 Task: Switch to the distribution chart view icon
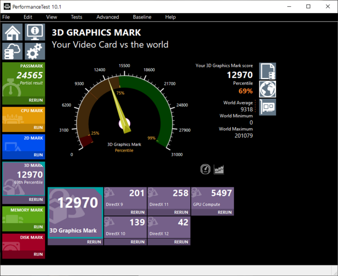click(x=219, y=169)
